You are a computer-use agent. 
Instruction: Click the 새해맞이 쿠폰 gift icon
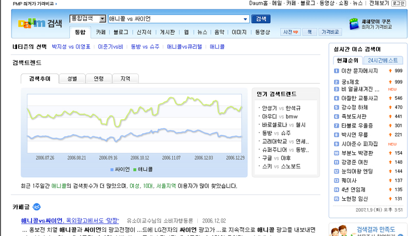(x=354, y=24)
